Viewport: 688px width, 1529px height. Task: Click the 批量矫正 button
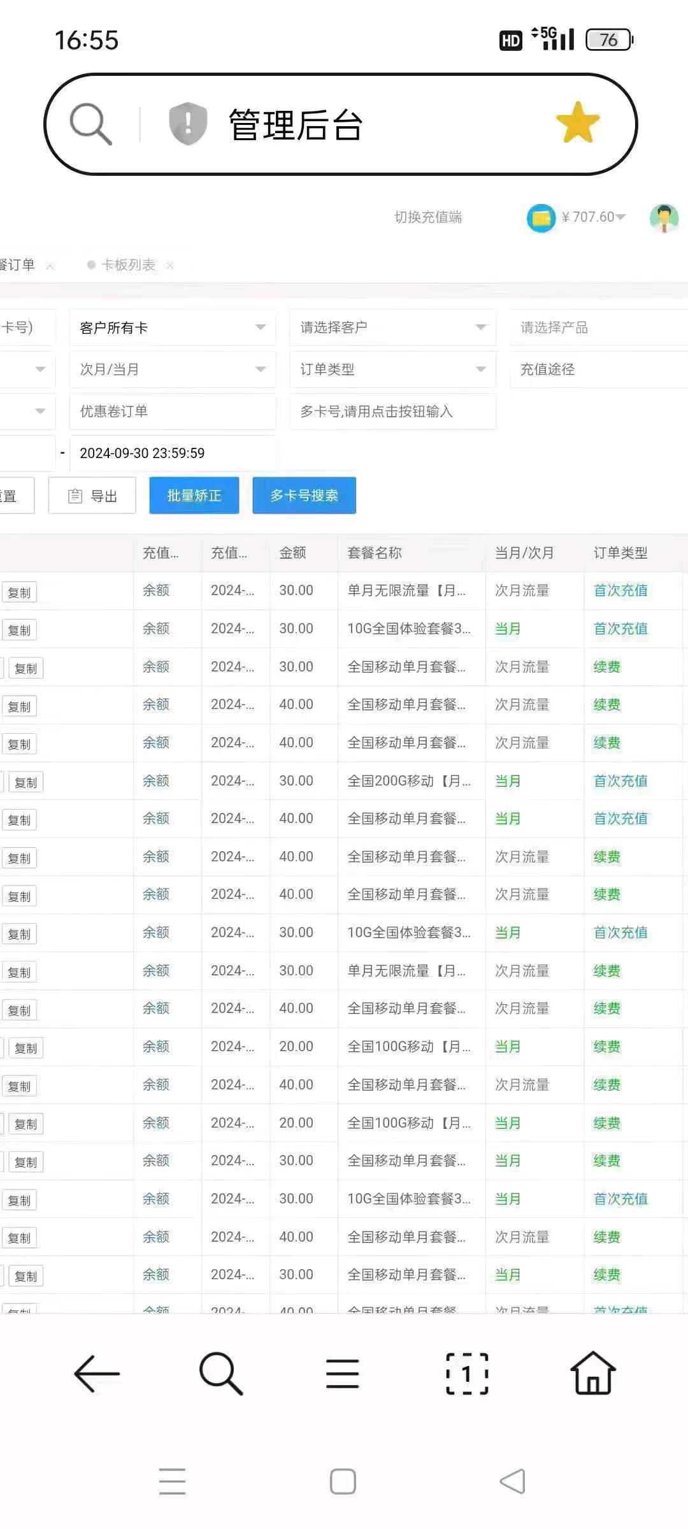coord(194,496)
